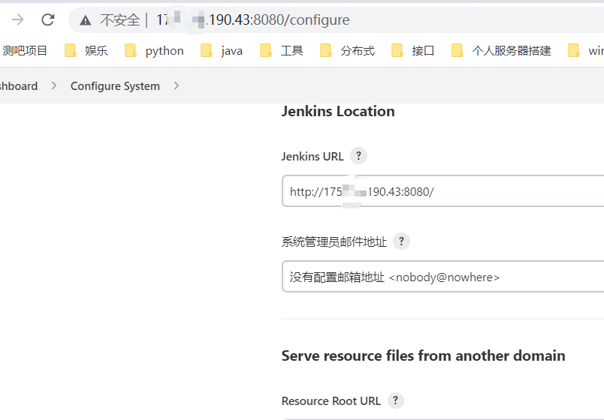Click the Jenkins URL input field

(443, 191)
